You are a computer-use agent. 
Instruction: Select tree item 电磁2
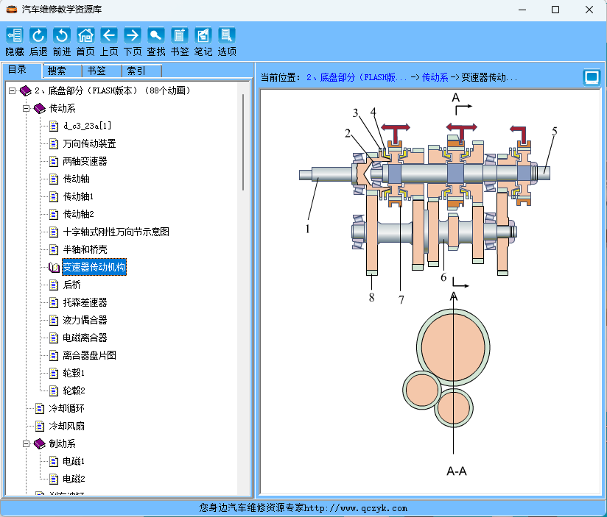pos(74,479)
